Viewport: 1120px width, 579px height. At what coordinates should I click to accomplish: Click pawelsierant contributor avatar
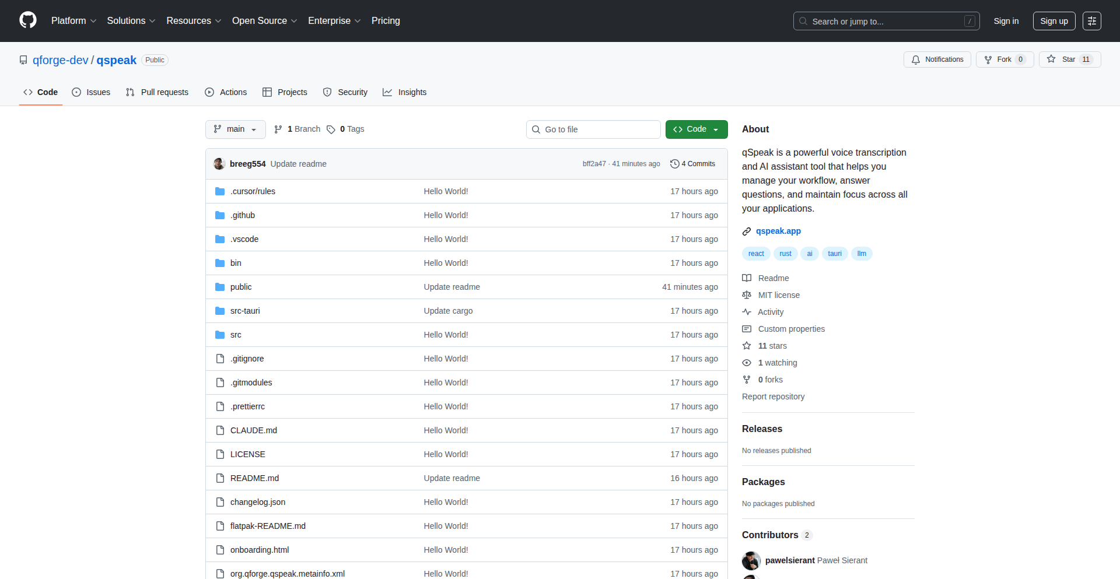[751, 560]
